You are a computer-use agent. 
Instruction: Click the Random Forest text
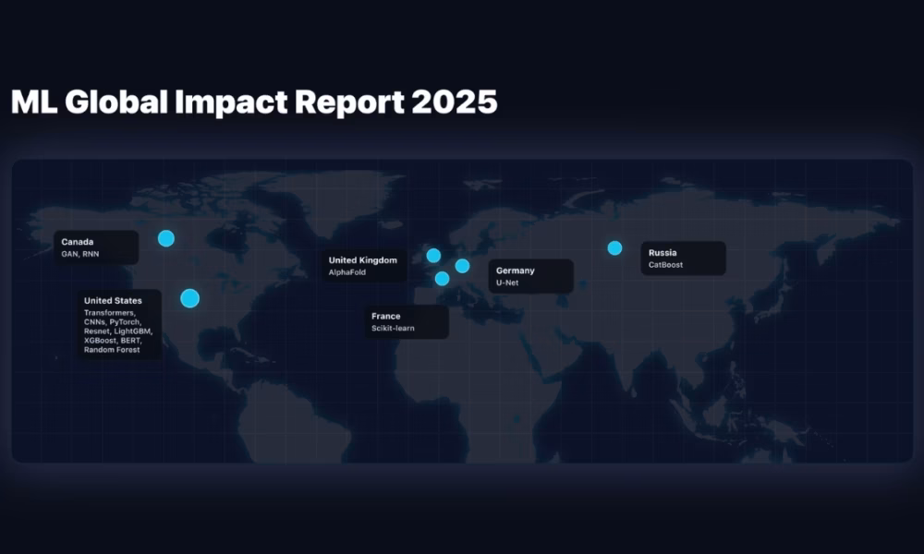pyautogui.click(x=112, y=350)
